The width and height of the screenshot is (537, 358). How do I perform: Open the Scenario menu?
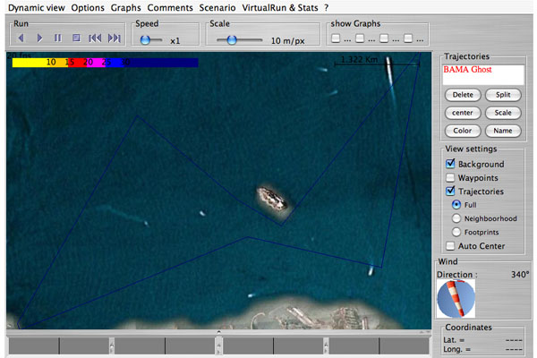pos(217,7)
